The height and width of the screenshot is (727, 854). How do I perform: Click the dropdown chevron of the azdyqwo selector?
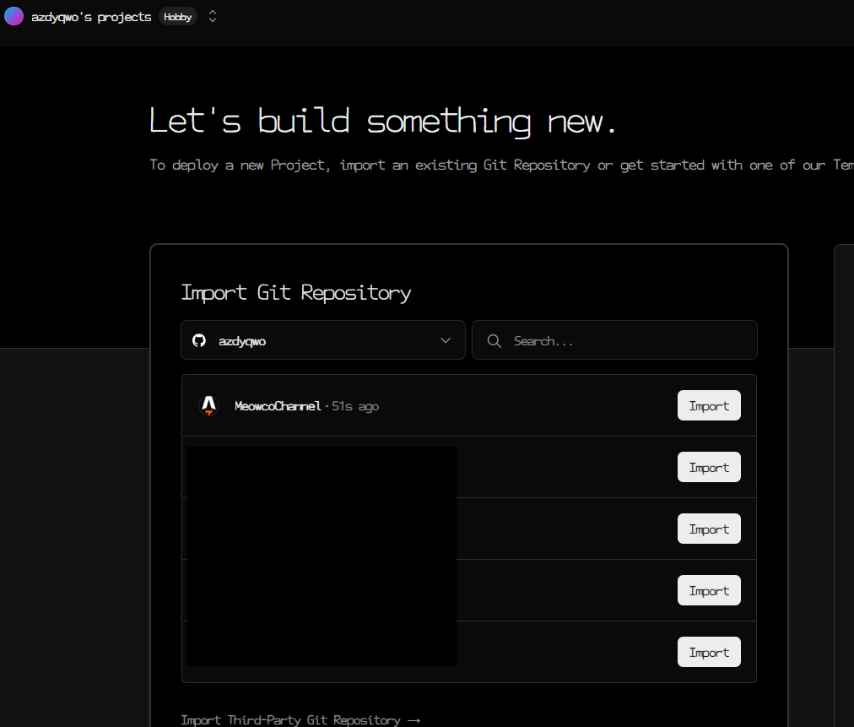pos(446,340)
